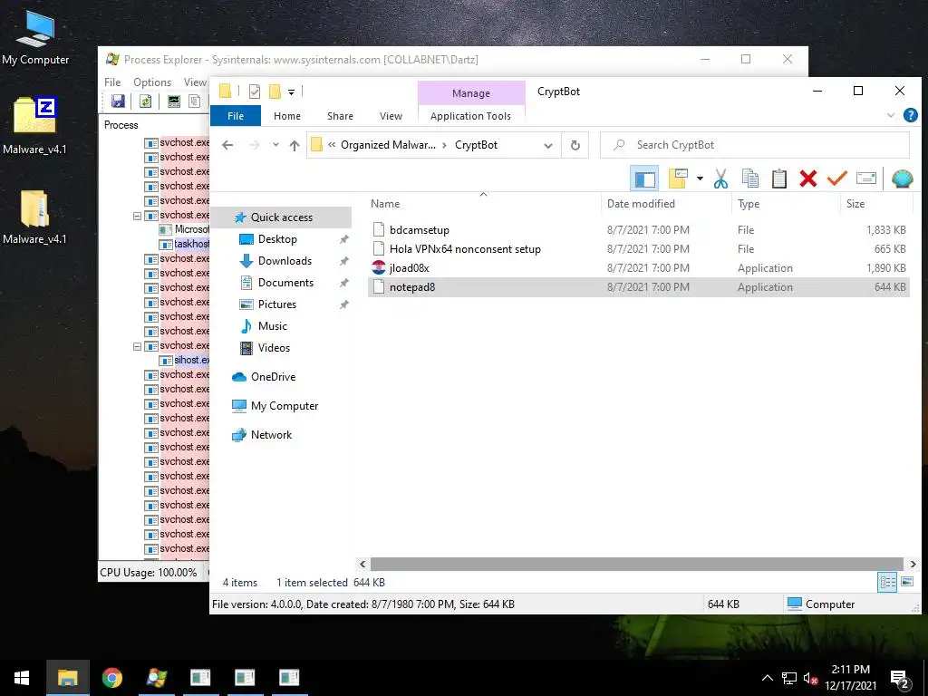This screenshot has height=696, width=928.
Task: Switch to the View ribbon tab in Explorer
Action: pyautogui.click(x=391, y=116)
